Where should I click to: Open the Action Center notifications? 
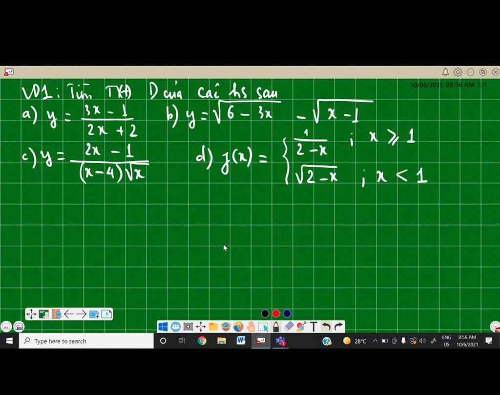(x=488, y=341)
